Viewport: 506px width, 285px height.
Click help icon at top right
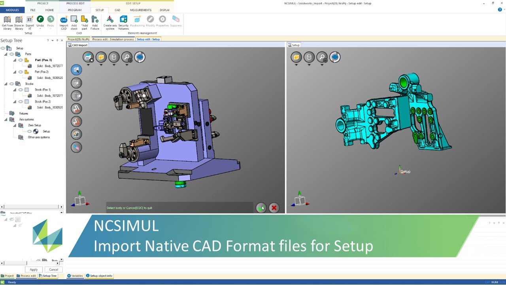(x=500, y=9)
